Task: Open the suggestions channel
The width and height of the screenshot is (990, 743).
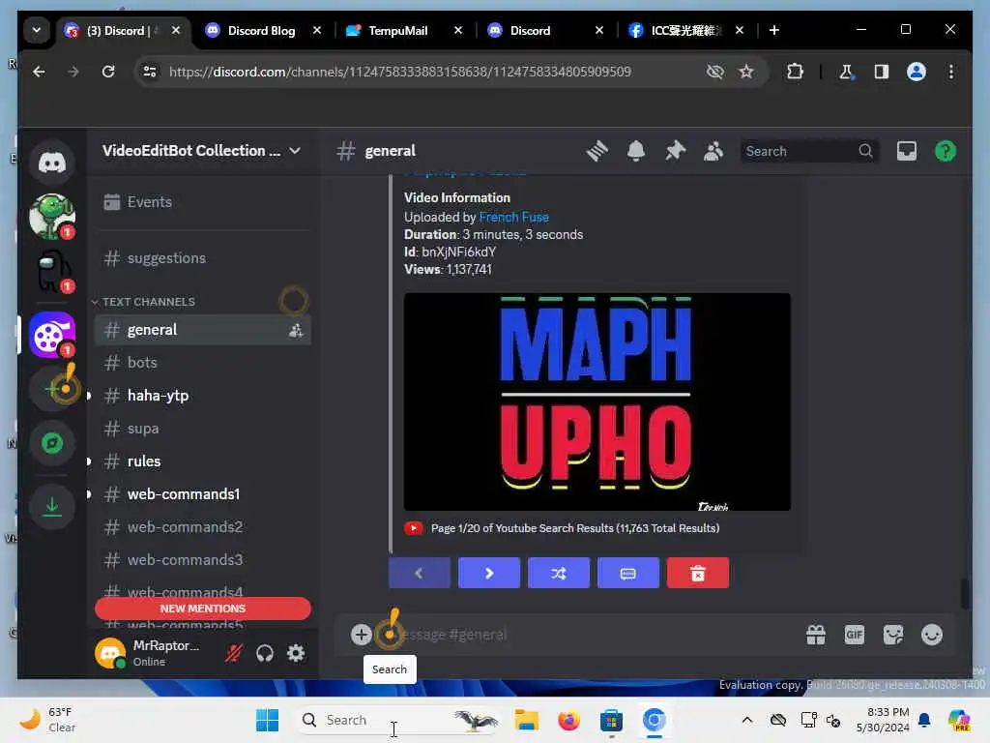Action: [x=202, y=257]
